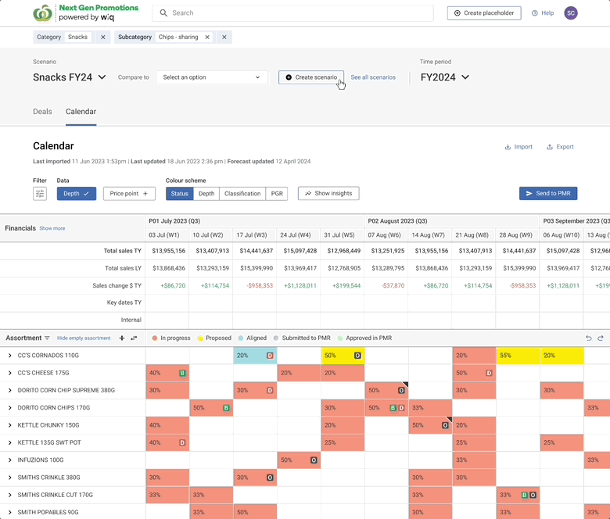
Task: Click the O badge on DORITO SUPREME 50% cell
Action: point(401,390)
